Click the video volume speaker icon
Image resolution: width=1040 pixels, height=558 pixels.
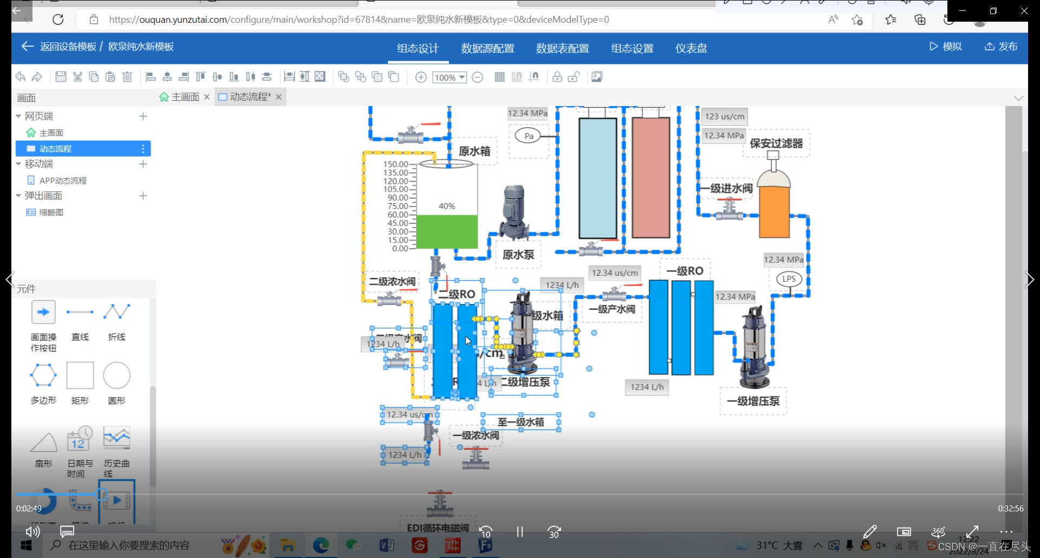(x=32, y=532)
